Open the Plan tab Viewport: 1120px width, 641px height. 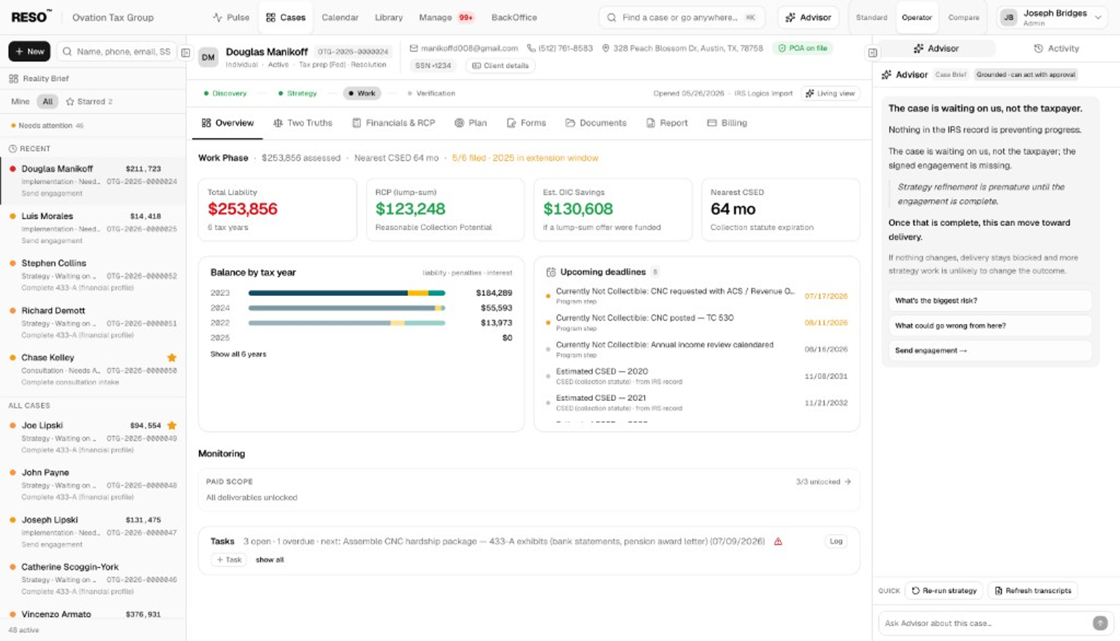click(470, 122)
